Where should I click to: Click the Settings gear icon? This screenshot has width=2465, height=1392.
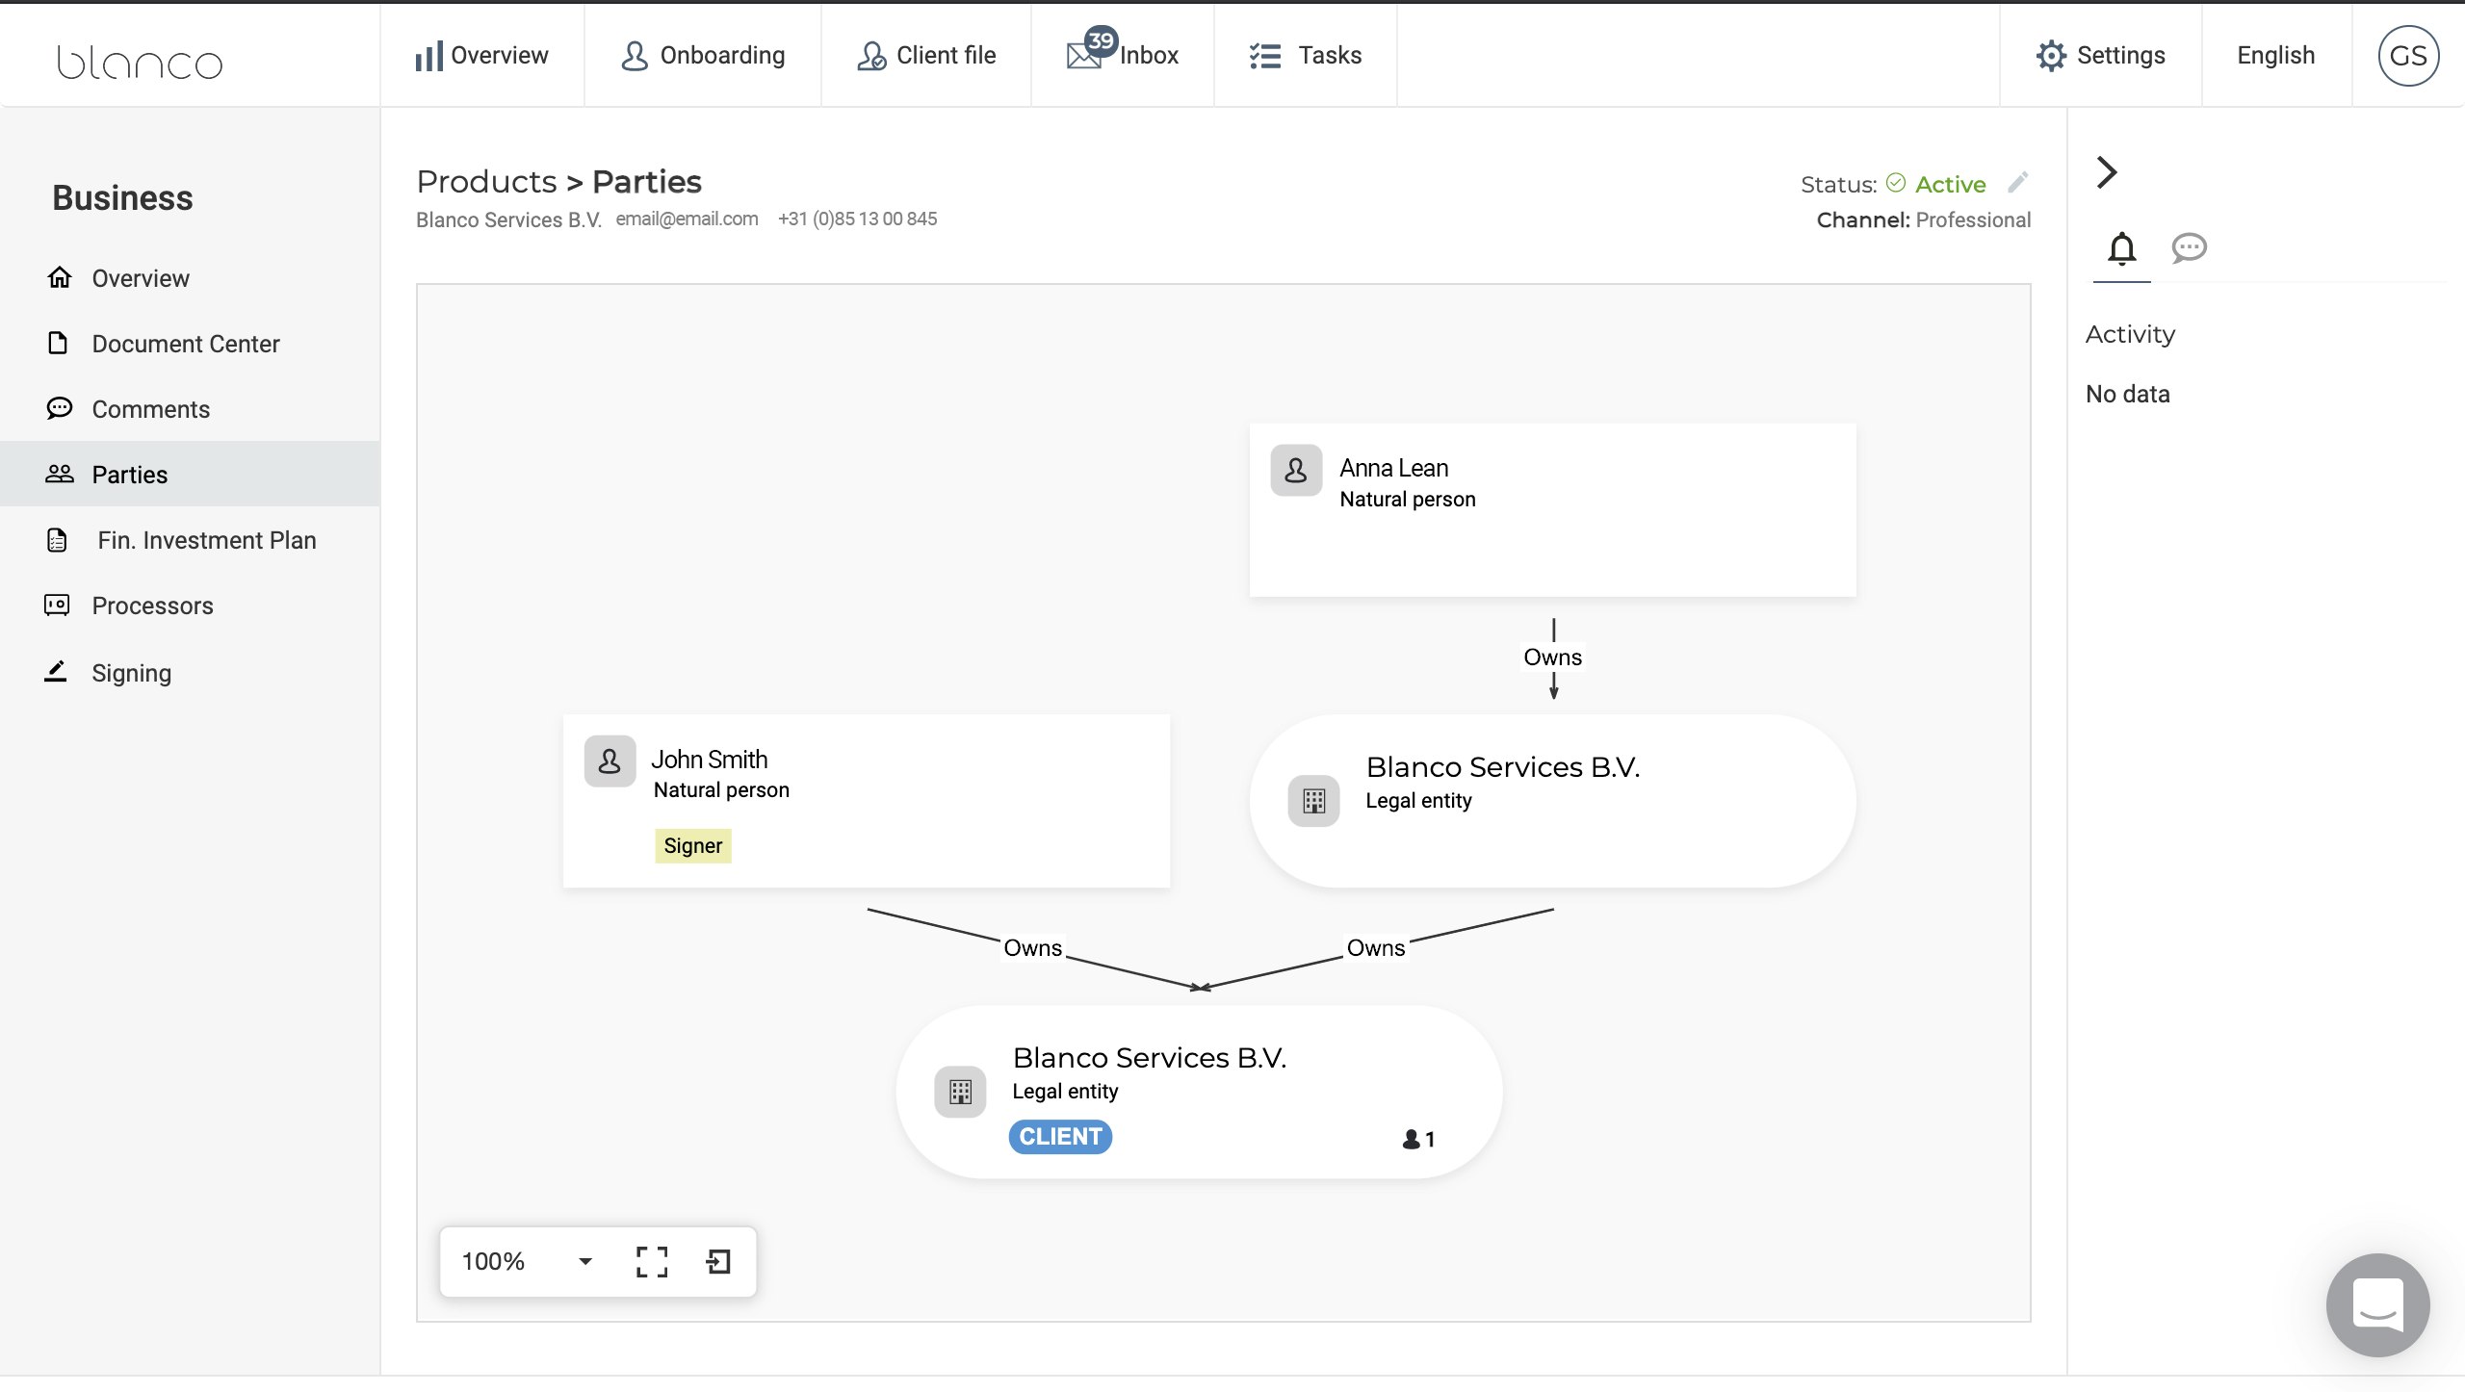[x=2051, y=56]
